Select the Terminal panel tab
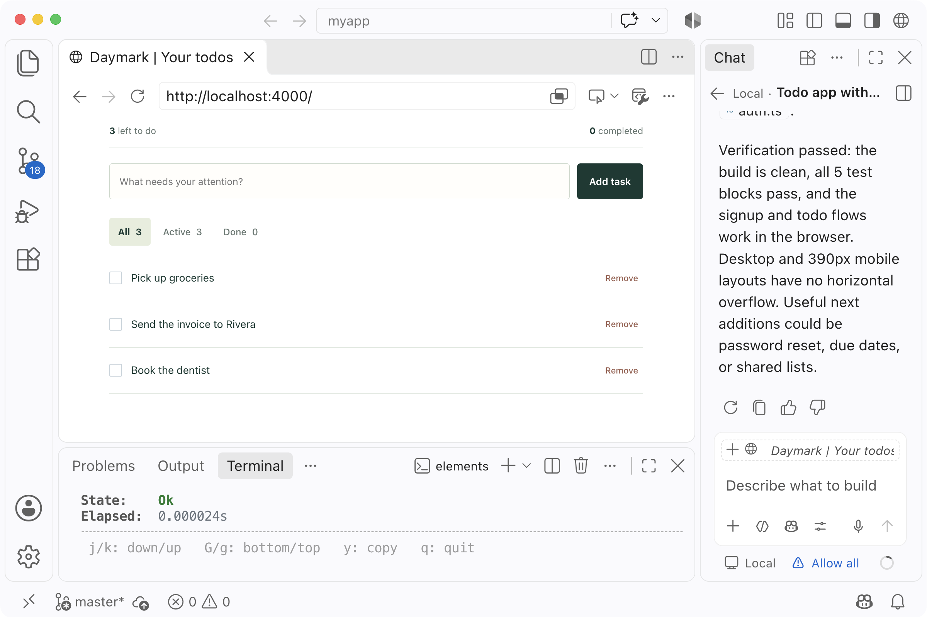This screenshot has width=927, height=618. (255, 466)
